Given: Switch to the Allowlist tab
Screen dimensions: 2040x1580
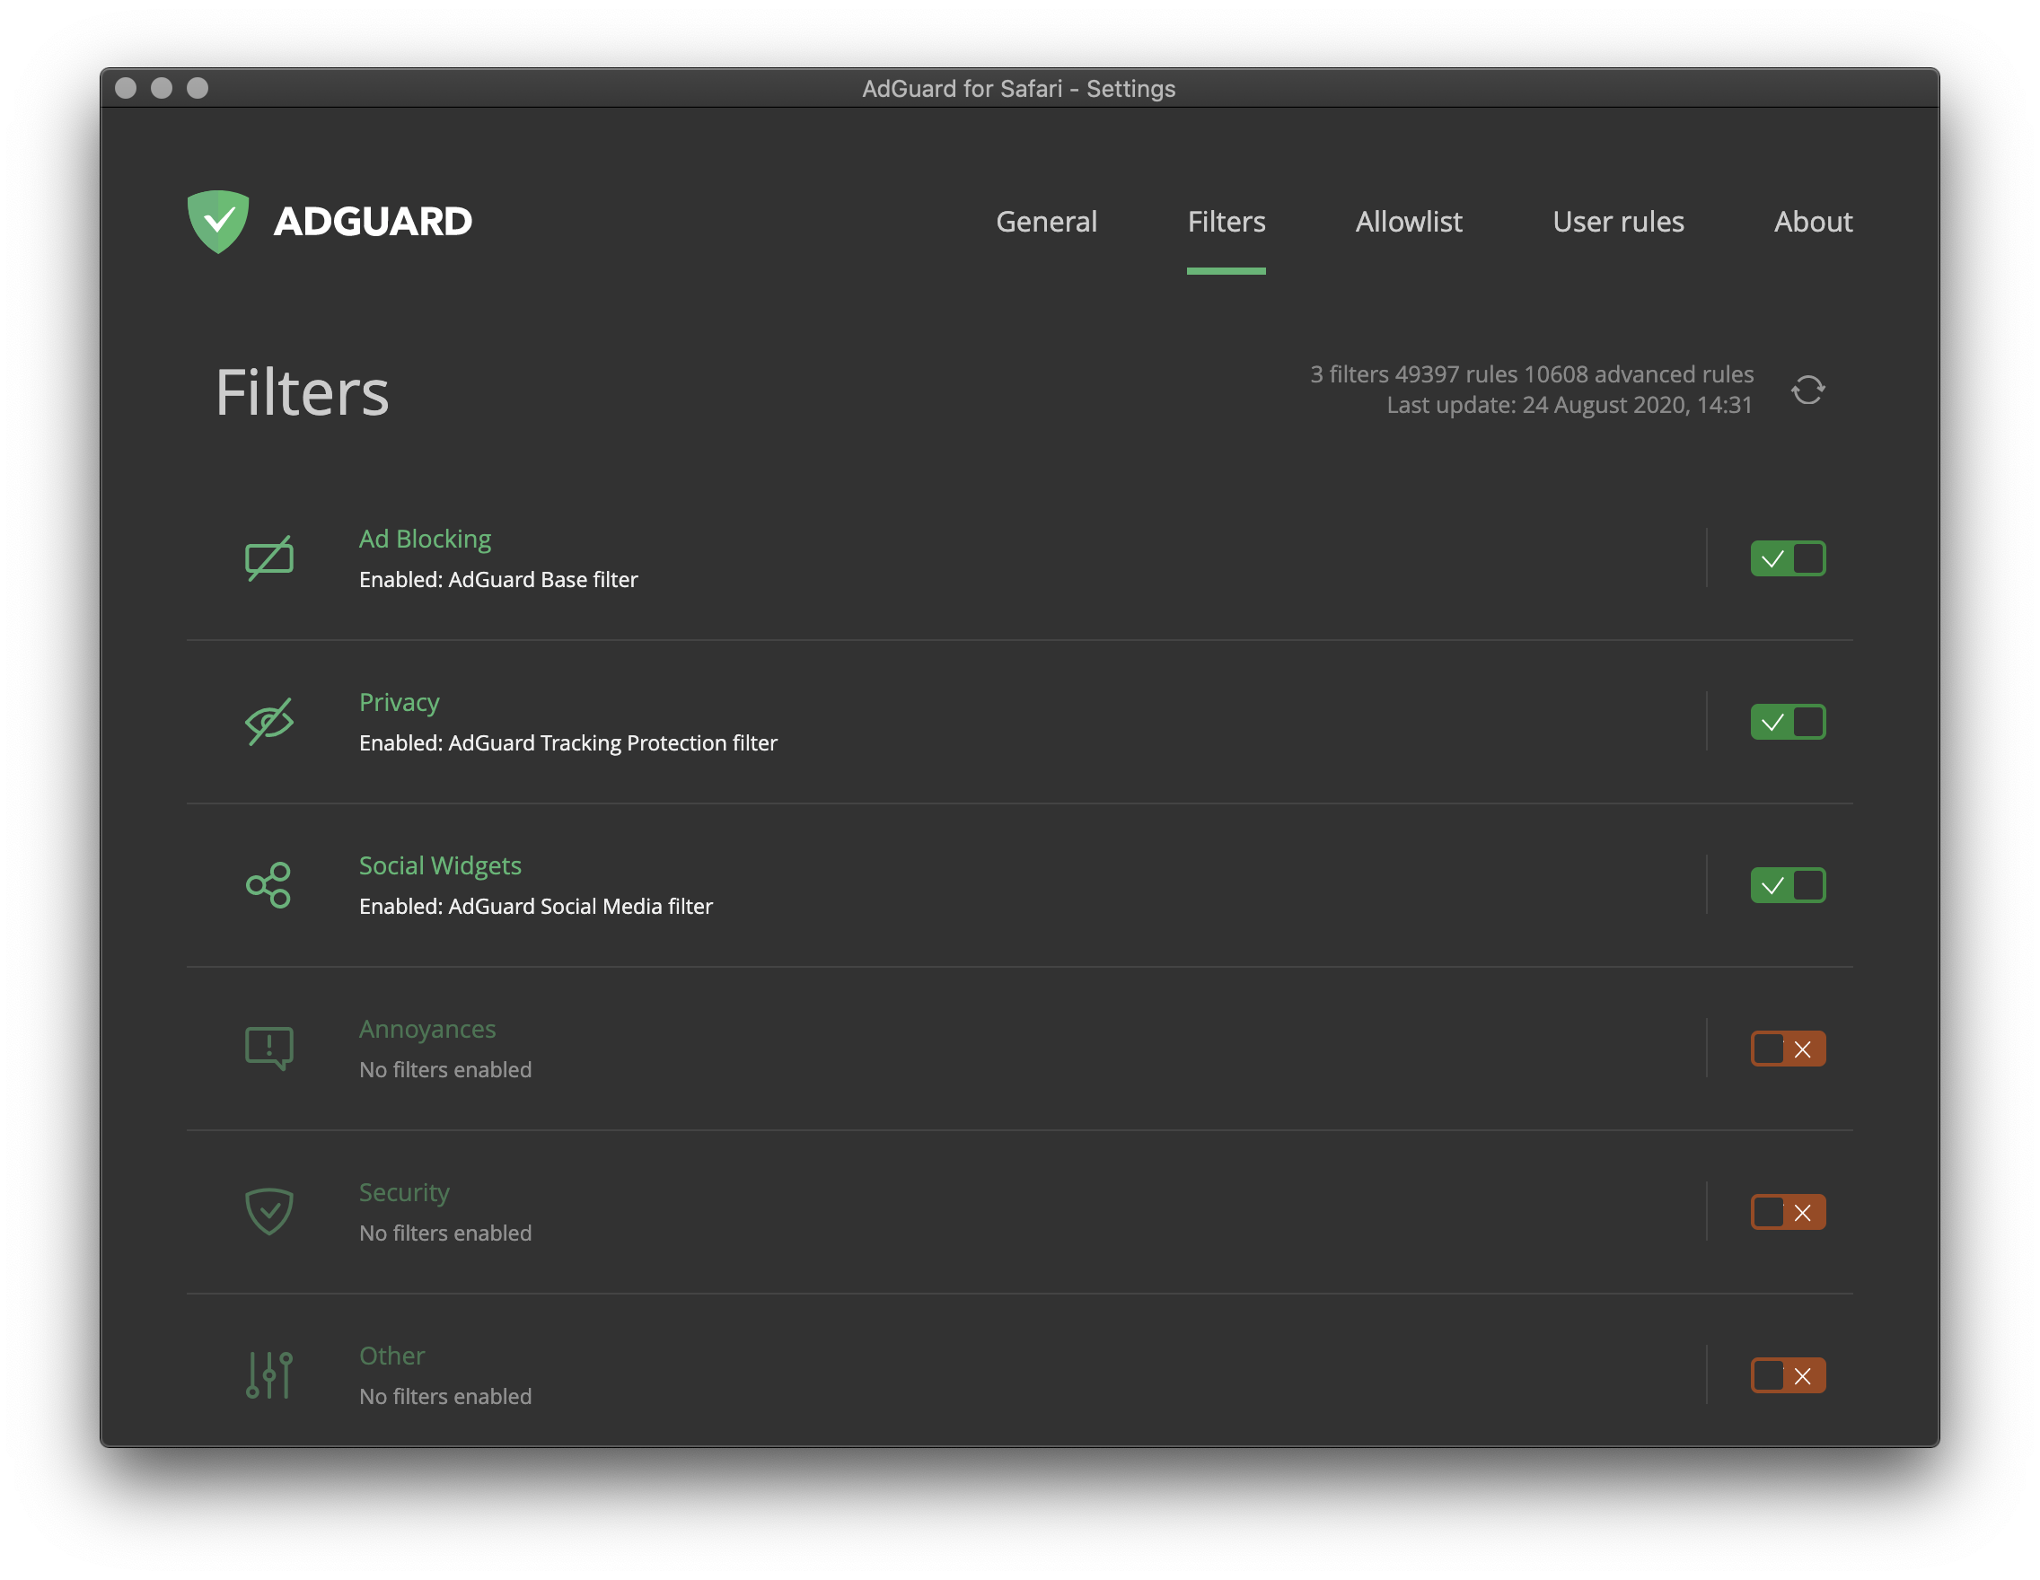Looking at the screenshot, I should click(x=1409, y=222).
